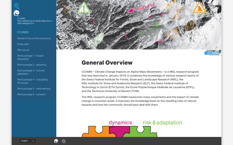Click the SLF snowflake logo in the sidebar
Image resolution: width=233 pixels, height=145 pixels.
coord(16,6)
